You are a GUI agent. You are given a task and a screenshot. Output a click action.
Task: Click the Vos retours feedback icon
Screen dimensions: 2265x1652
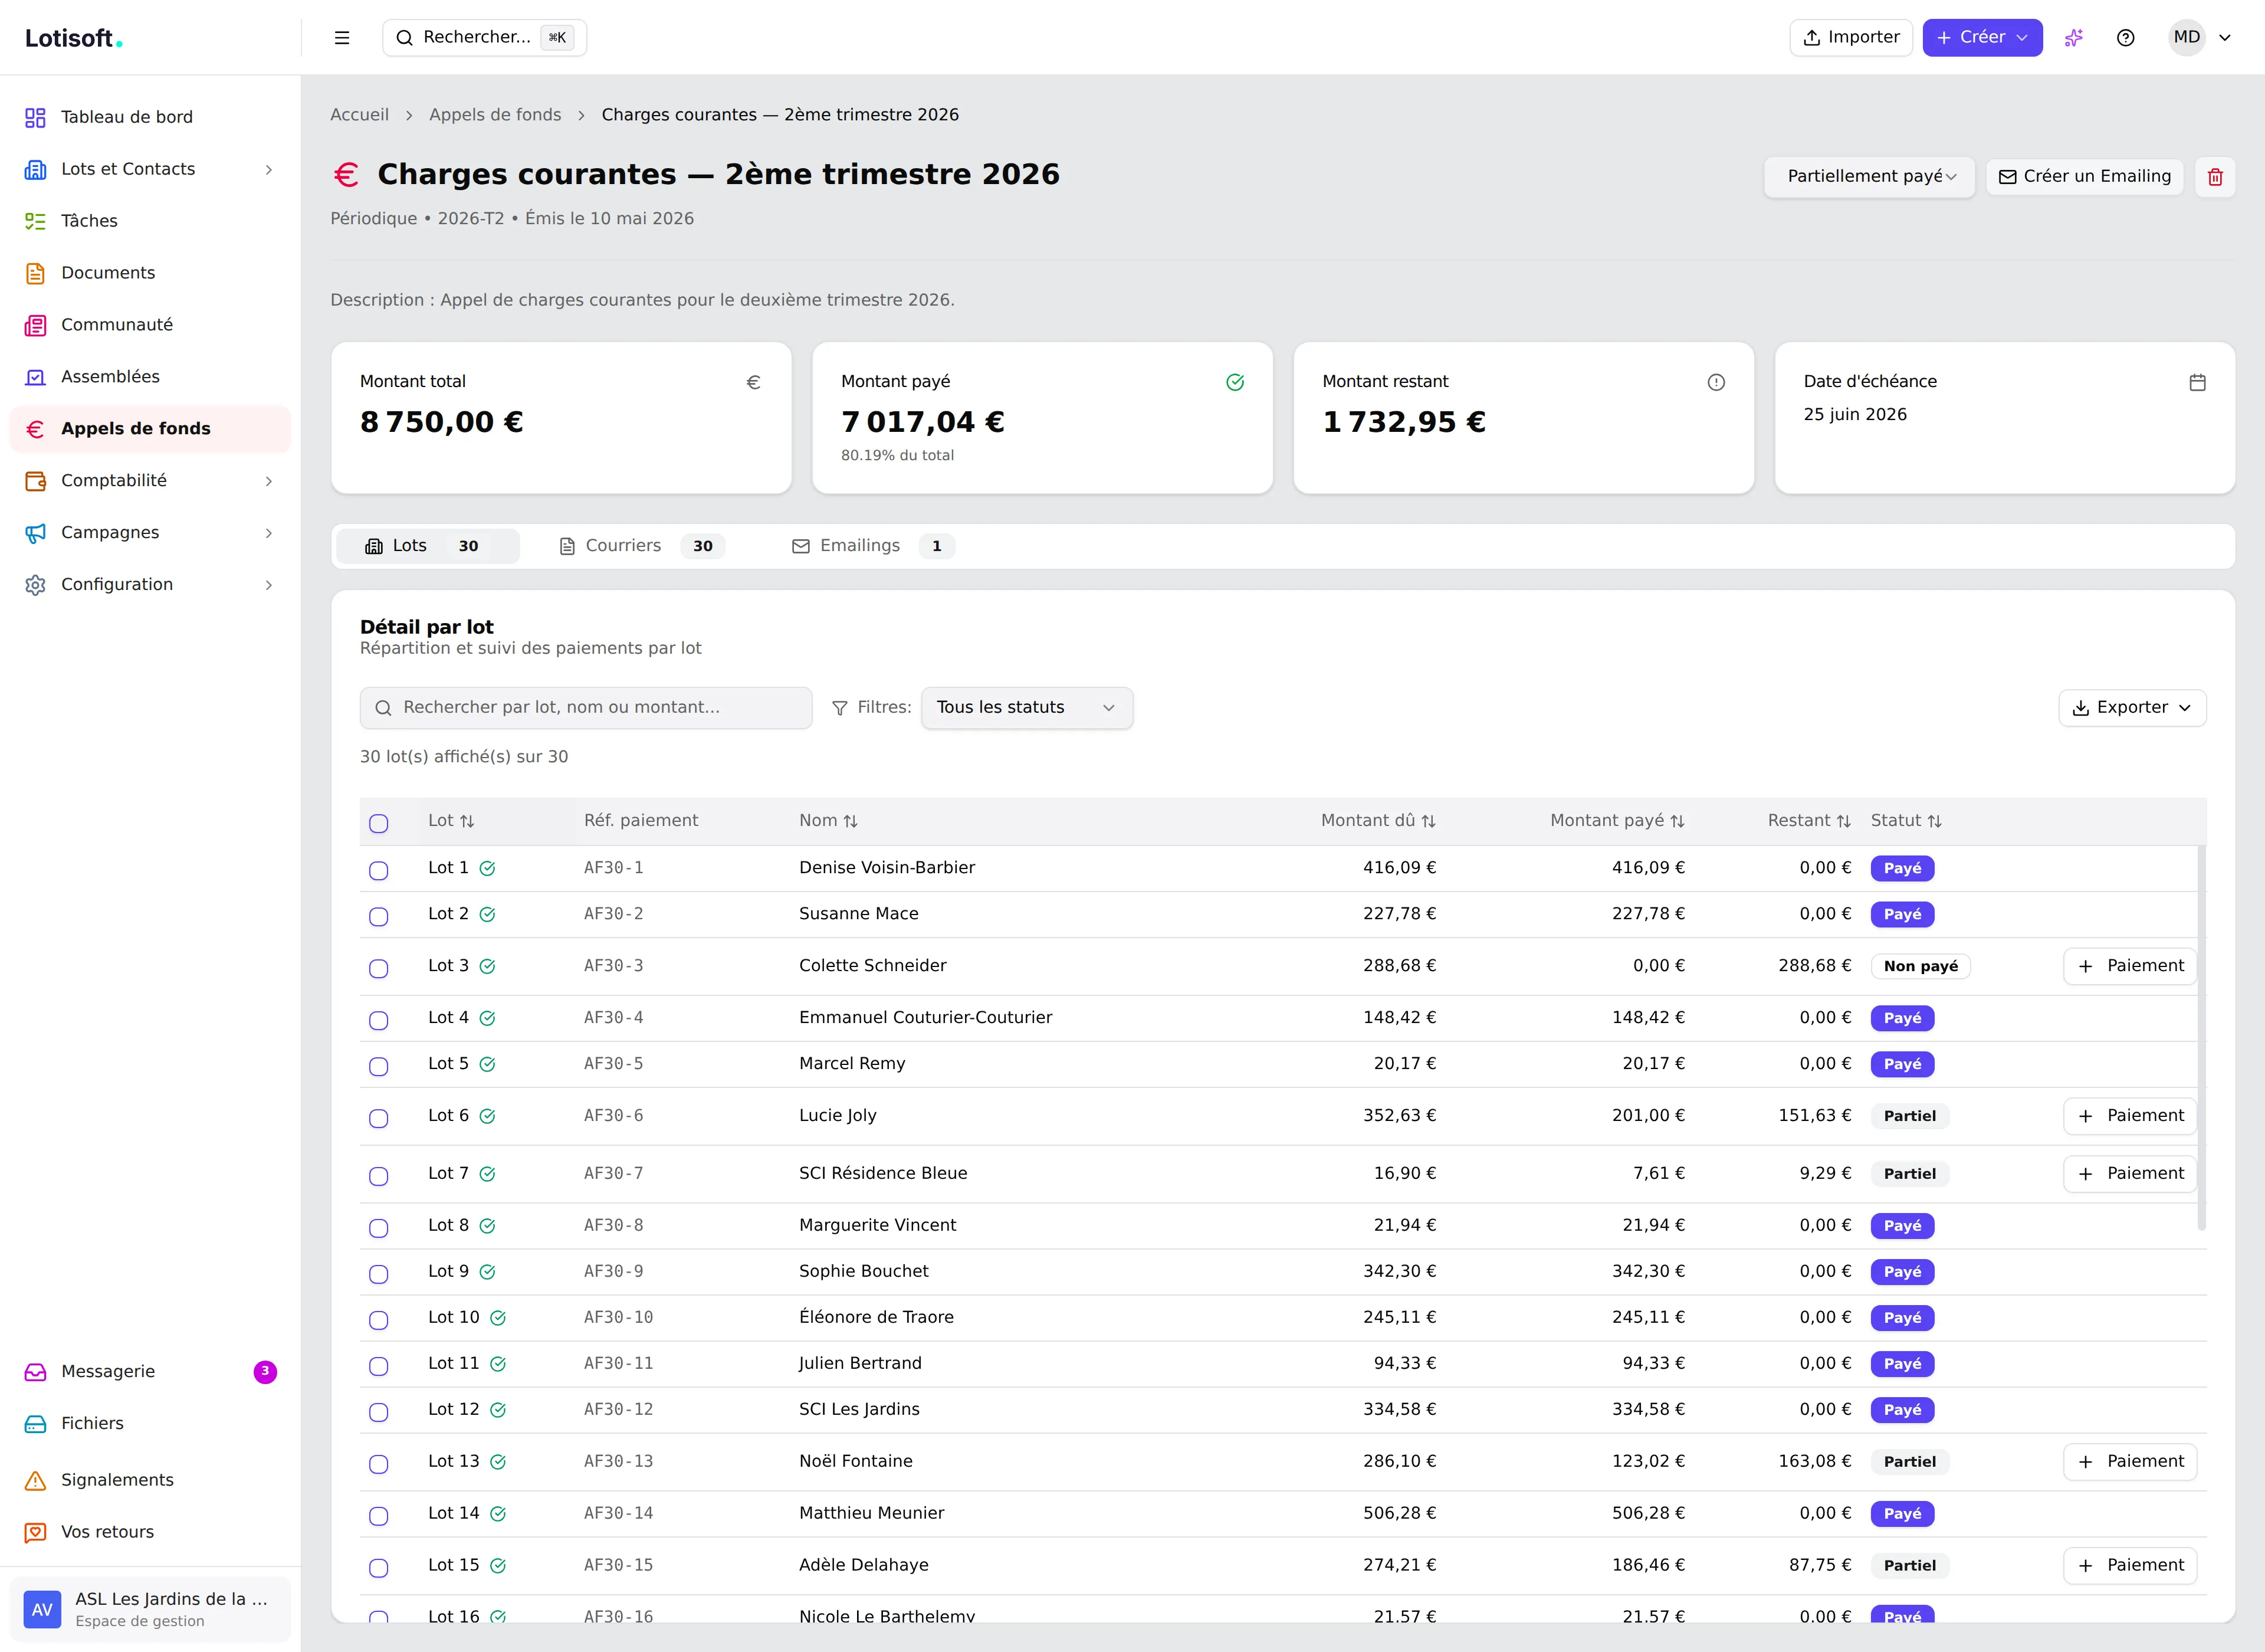point(35,1533)
